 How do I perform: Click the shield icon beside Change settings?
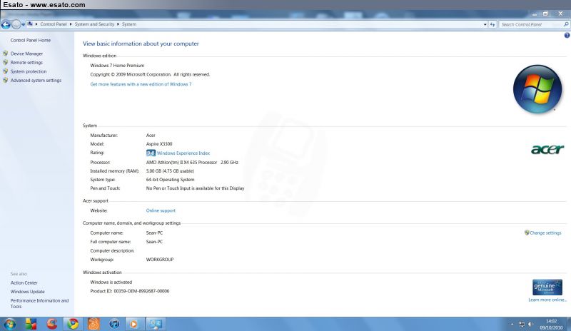527,233
